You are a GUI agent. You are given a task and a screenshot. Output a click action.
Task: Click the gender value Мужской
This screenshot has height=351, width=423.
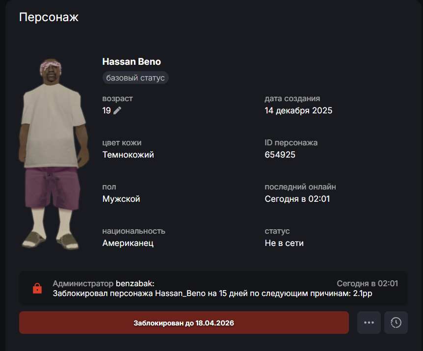[121, 199]
